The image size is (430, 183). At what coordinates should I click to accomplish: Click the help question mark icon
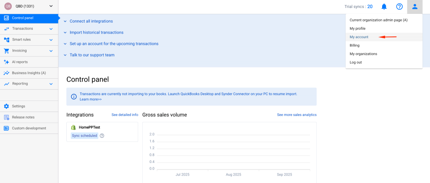coord(399,7)
